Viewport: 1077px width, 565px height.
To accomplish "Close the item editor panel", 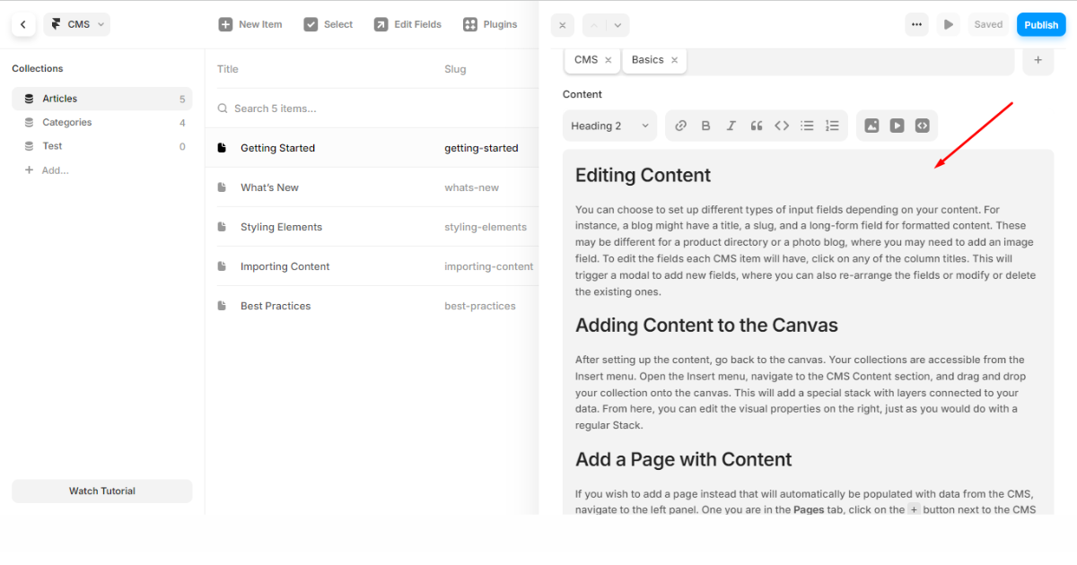I will click(x=563, y=25).
